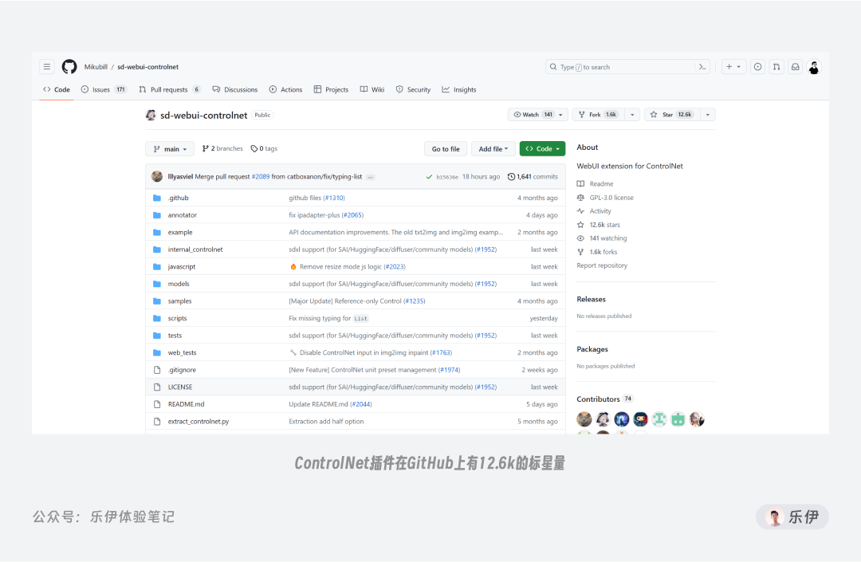Click the Go to file button
Image resolution: width=861 pixels, height=562 pixels.
coord(446,148)
